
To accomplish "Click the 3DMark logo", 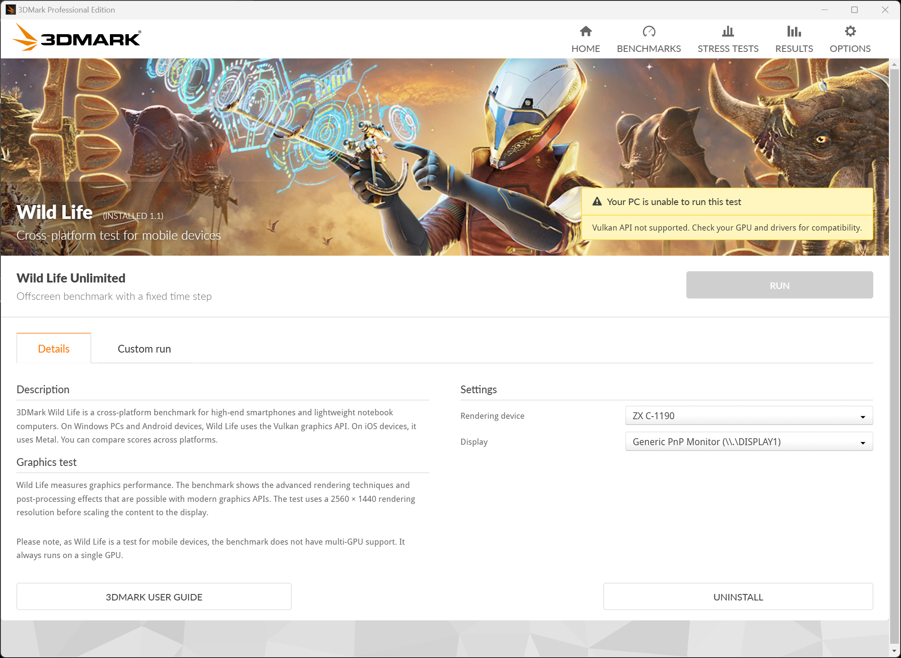I will click(77, 38).
